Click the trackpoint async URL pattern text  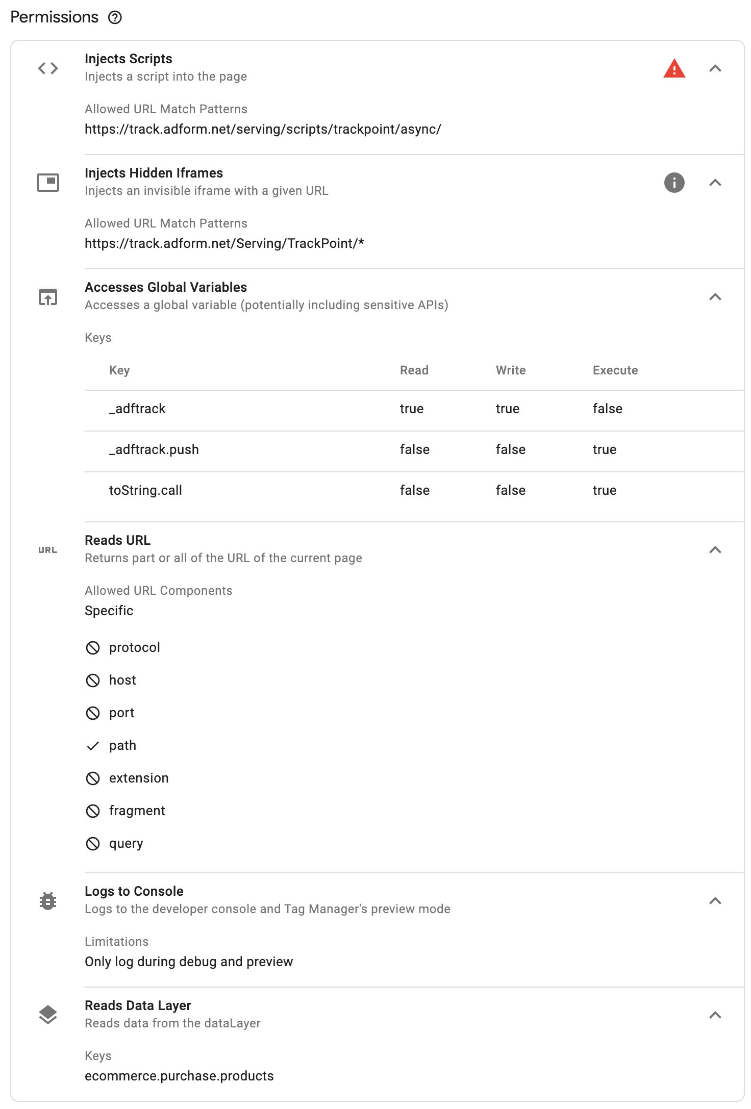point(263,130)
